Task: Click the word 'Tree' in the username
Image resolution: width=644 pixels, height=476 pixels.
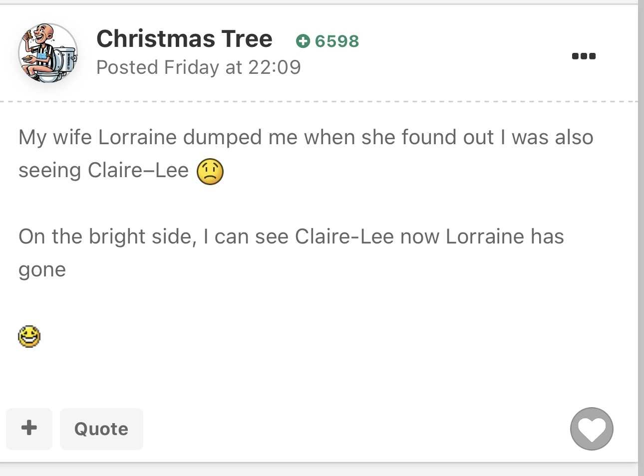Action: (247, 39)
